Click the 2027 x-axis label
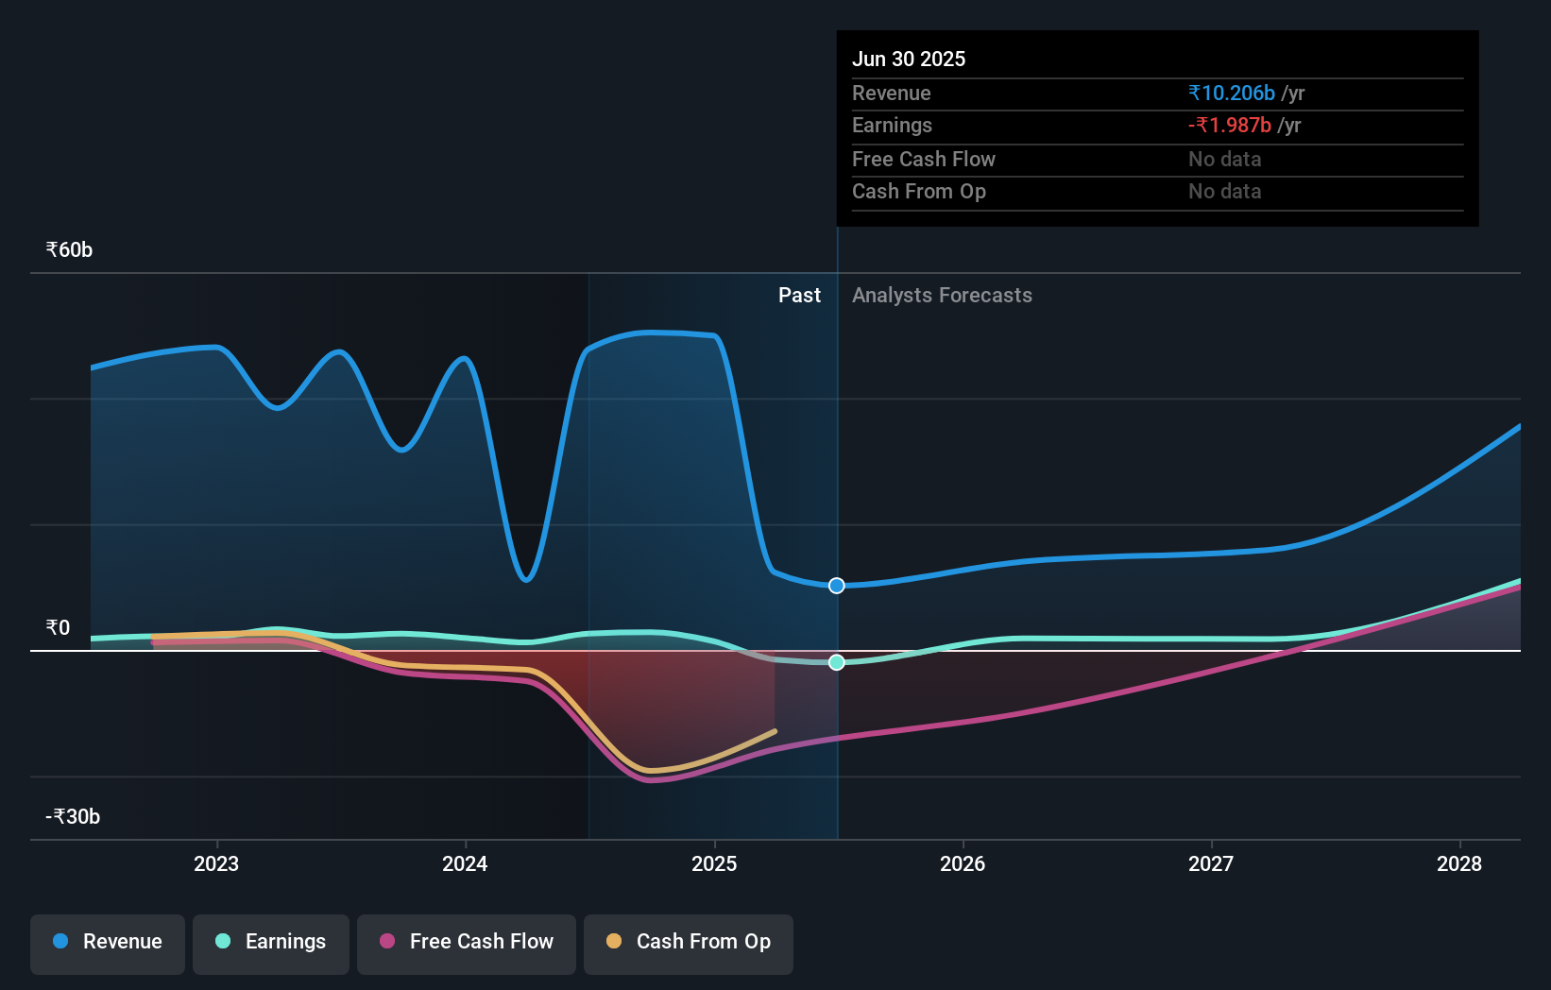 tap(1211, 863)
